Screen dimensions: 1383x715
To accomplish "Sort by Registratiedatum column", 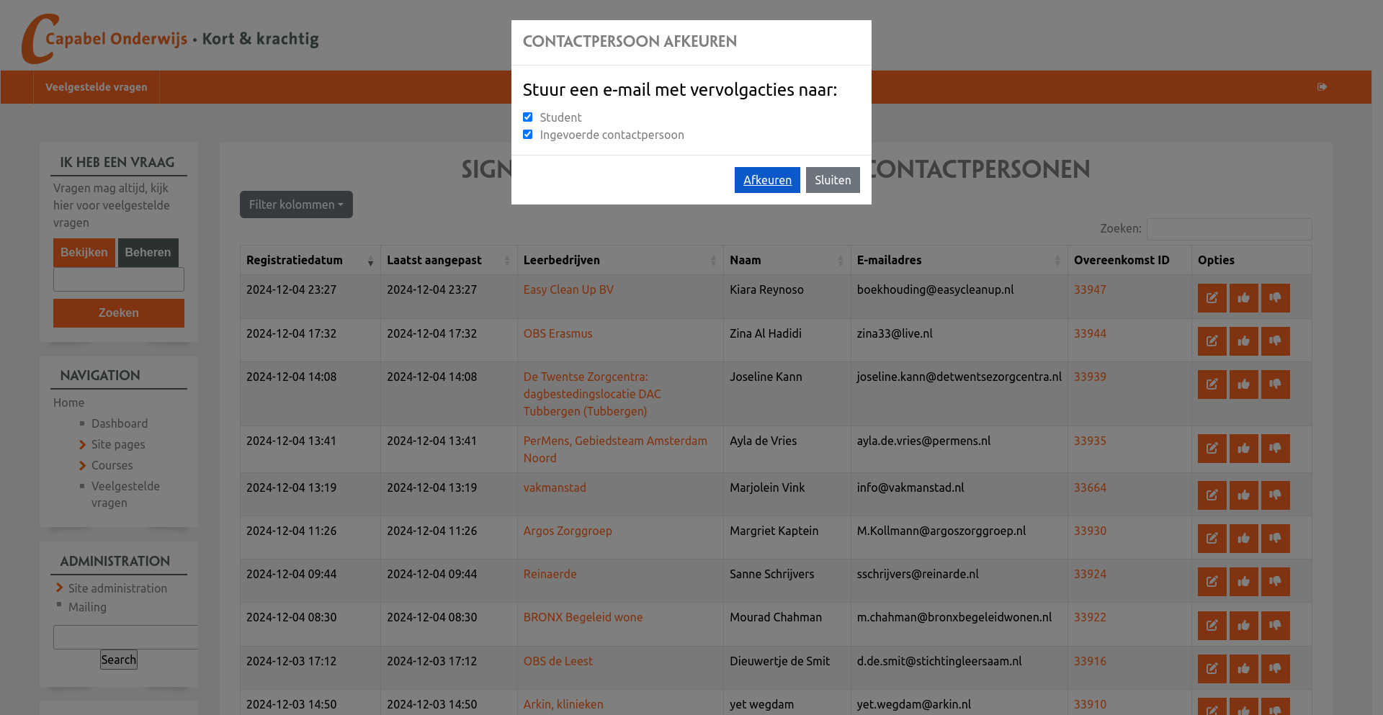I will click(310, 260).
